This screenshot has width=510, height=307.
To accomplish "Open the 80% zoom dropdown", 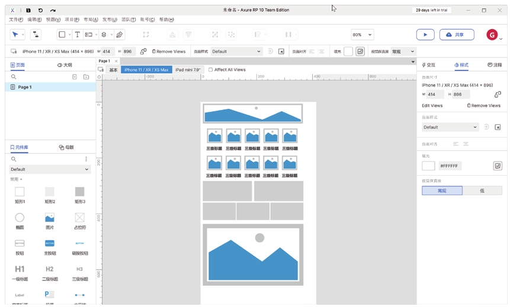I will coord(362,35).
